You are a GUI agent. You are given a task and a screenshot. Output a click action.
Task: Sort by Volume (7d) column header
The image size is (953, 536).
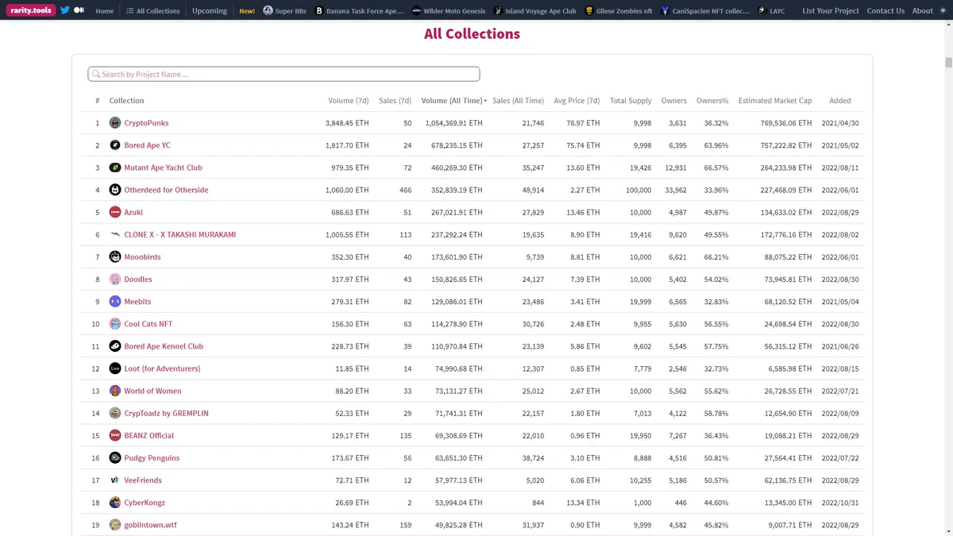(349, 101)
